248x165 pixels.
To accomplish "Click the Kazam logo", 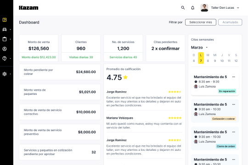I will [x=28, y=8].
